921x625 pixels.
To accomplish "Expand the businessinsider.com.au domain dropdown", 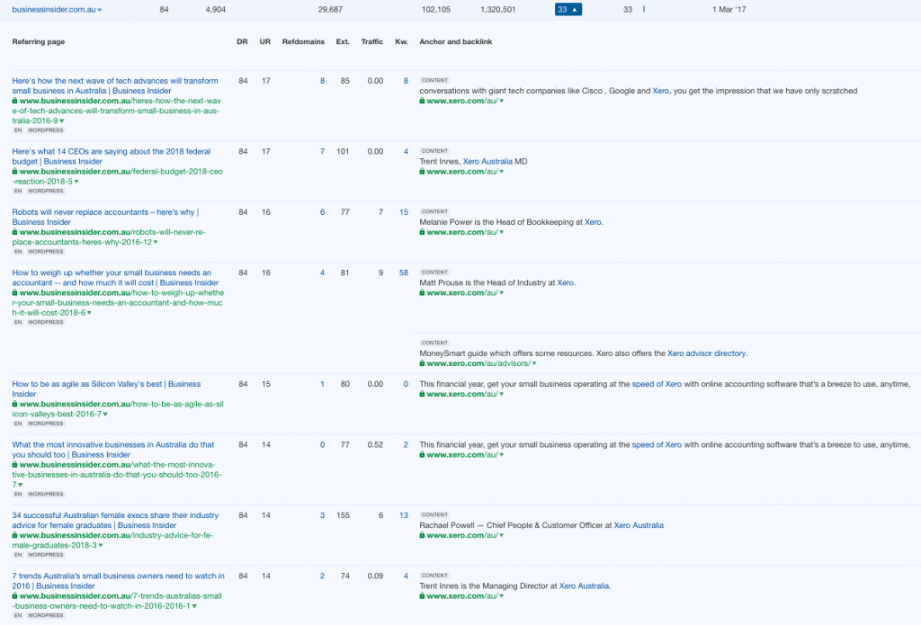I will (x=99, y=10).
